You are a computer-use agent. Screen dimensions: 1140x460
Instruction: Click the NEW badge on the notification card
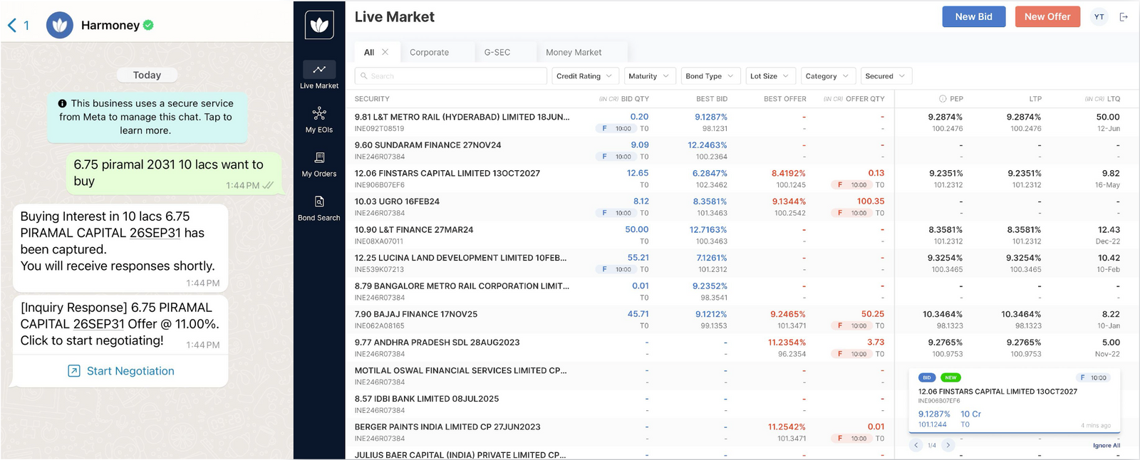(950, 377)
